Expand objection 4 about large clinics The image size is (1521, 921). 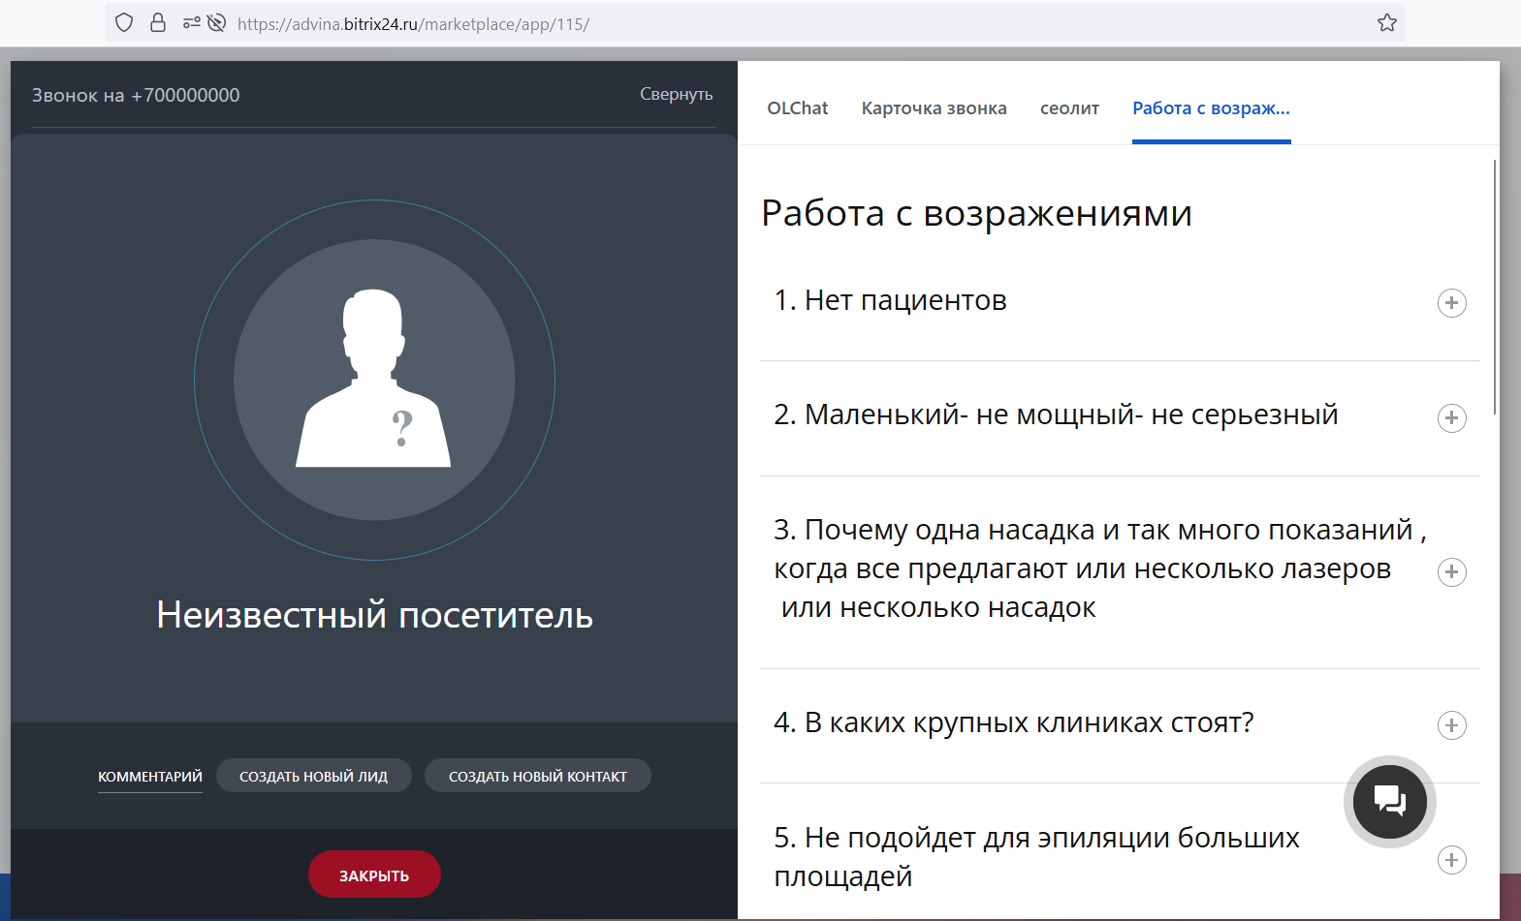[x=1450, y=725]
